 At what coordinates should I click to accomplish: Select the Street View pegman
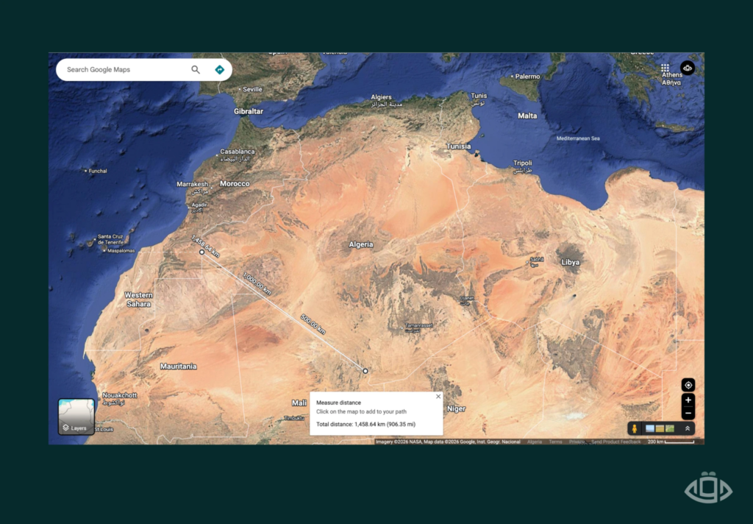tap(635, 428)
